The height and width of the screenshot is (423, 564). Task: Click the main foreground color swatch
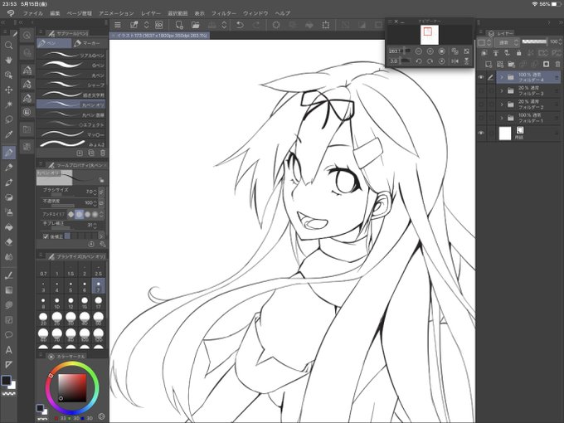tap(6, 380)
